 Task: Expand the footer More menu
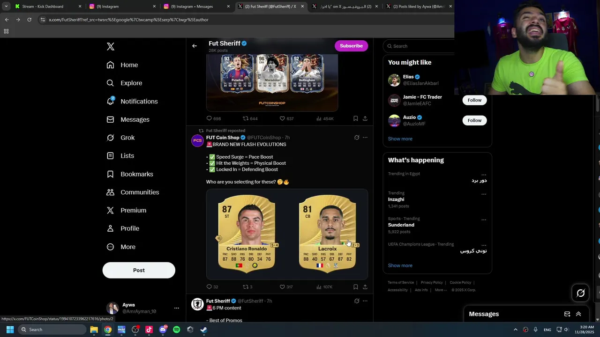(441, 290)
